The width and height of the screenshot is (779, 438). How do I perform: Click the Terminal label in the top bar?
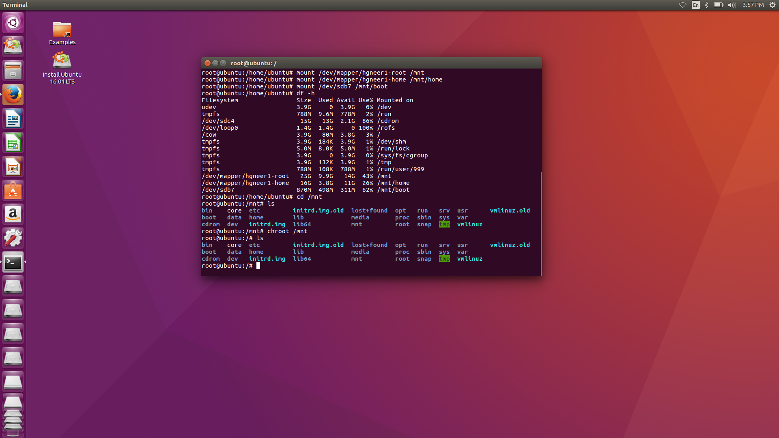coord(15,5)
